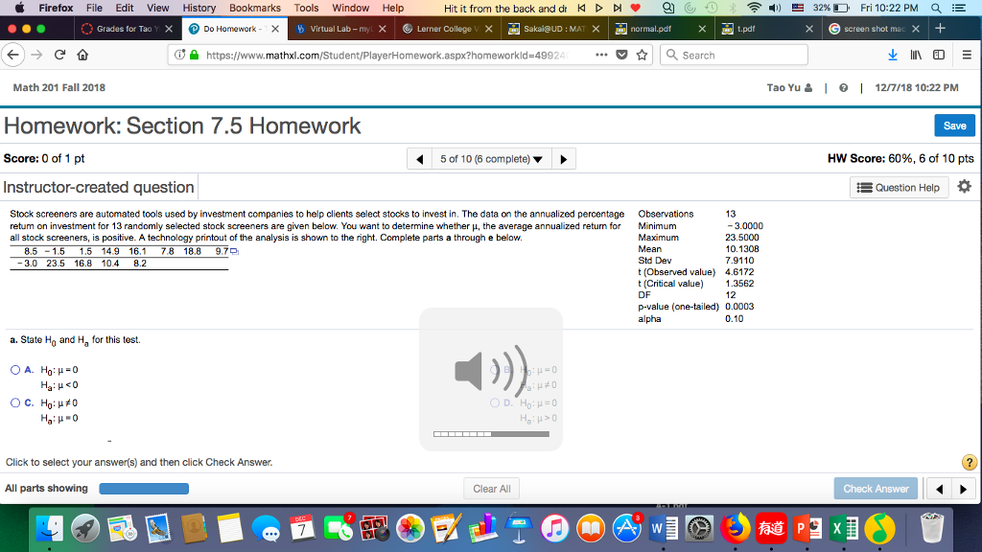Open Firefox History menu
This screenshot has width=982, height=552.
[x=199, y=8]
